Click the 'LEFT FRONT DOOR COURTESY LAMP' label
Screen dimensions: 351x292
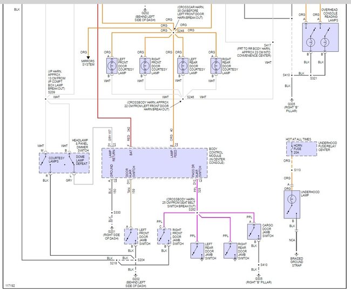point(126,66)
